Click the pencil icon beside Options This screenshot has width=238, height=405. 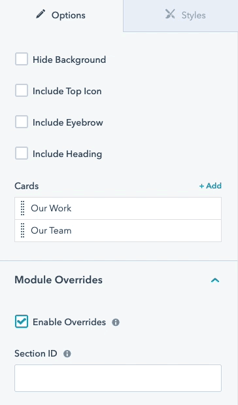pyautogui.click(x=41, y=14)
